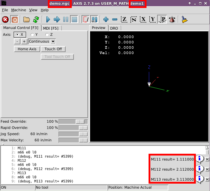
Task: Click the ON status bar field
Action: pos(17,187)
